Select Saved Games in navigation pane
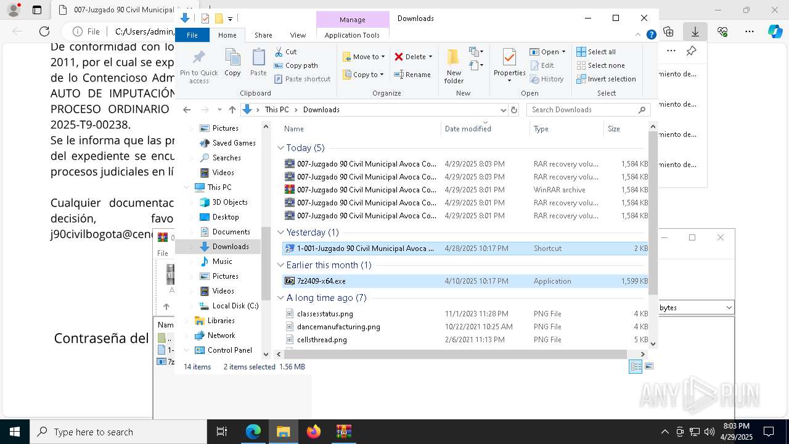Screen dimensions: 789x444 point(227,143)
